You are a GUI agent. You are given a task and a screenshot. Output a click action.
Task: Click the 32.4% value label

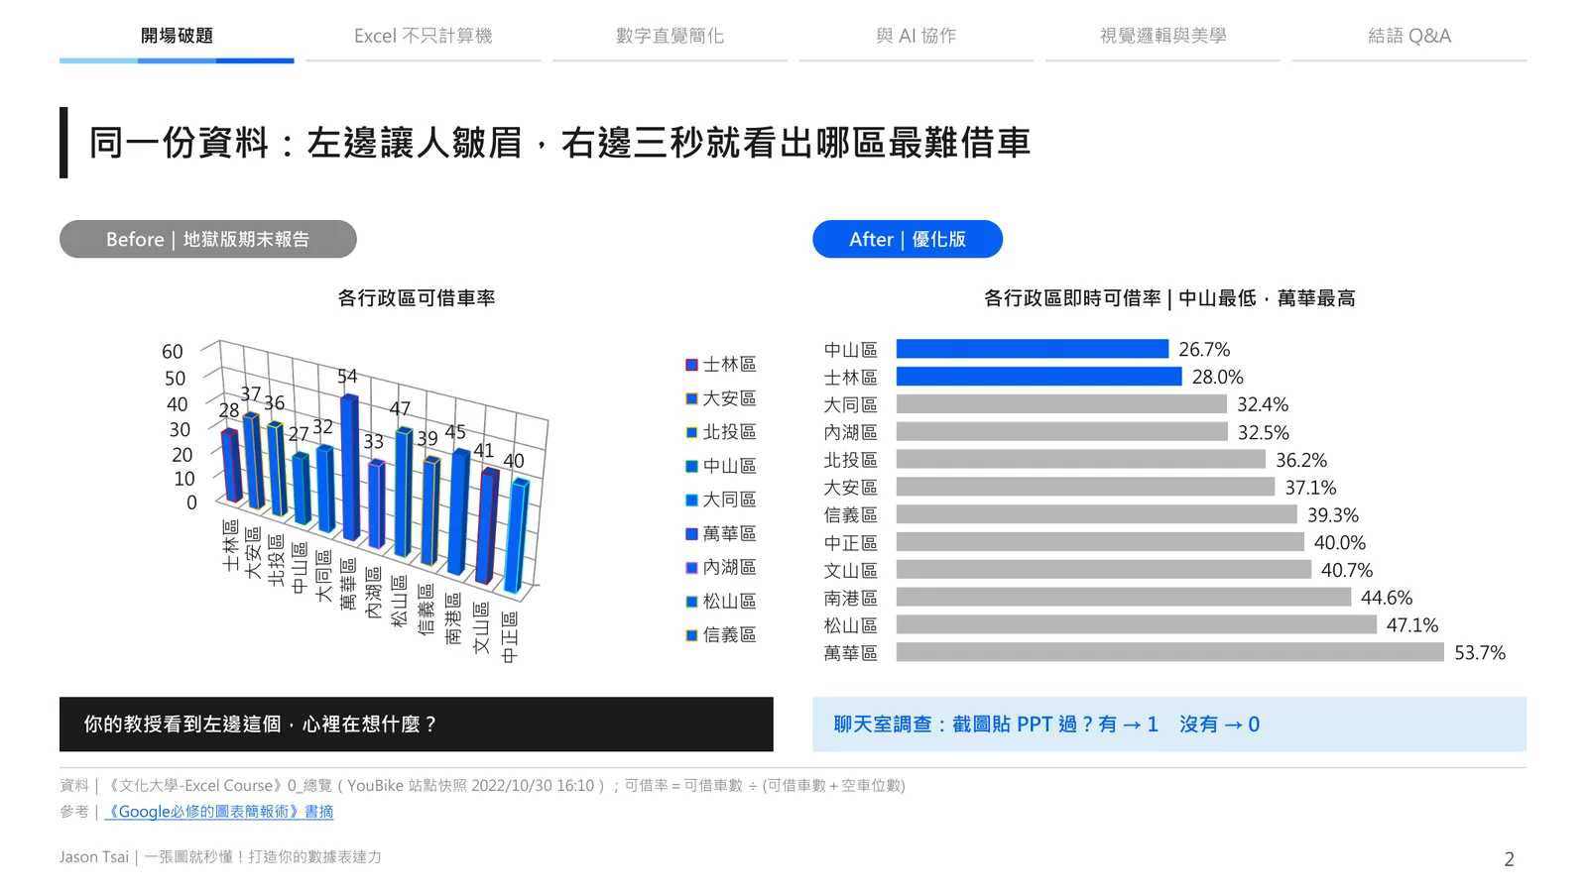[1263, 404]
